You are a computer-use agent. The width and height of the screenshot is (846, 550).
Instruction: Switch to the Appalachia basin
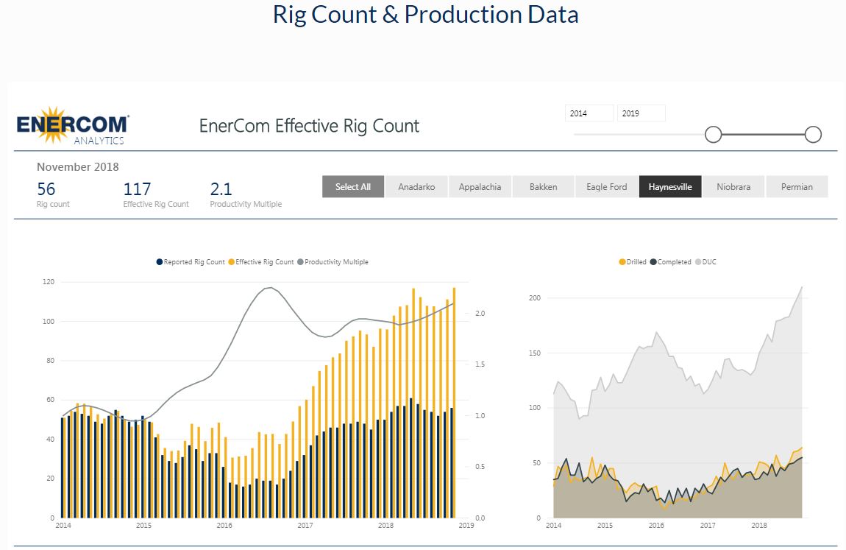point(480,187)
